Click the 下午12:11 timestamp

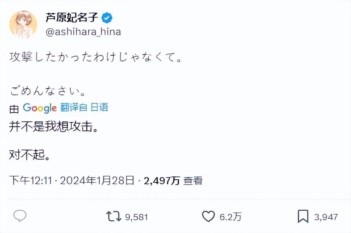tap(30, 181)
